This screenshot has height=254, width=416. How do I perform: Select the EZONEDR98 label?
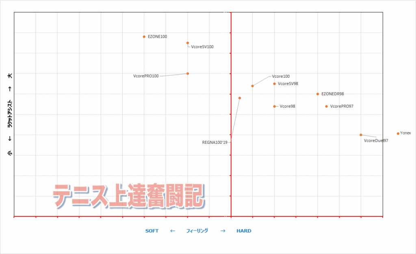(x=332, y=94)
